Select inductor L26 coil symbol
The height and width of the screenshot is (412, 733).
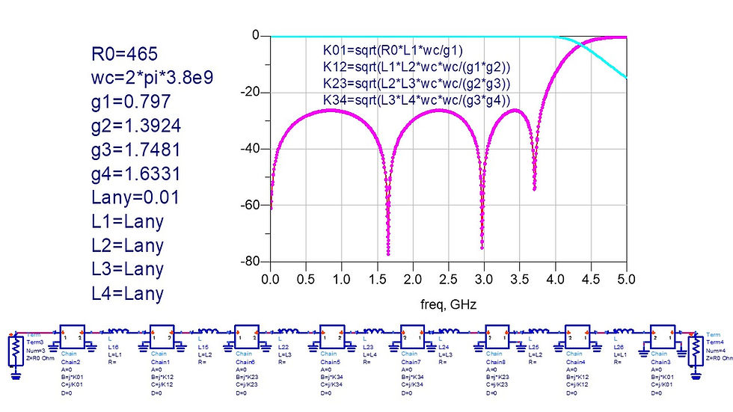tap(624, 331)
